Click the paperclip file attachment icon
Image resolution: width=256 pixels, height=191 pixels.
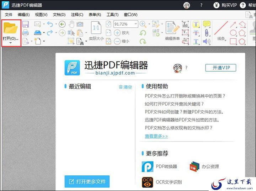tap(207, 33)
